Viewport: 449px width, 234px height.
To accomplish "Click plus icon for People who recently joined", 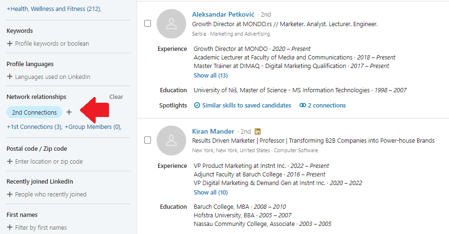I will point(10,194).
